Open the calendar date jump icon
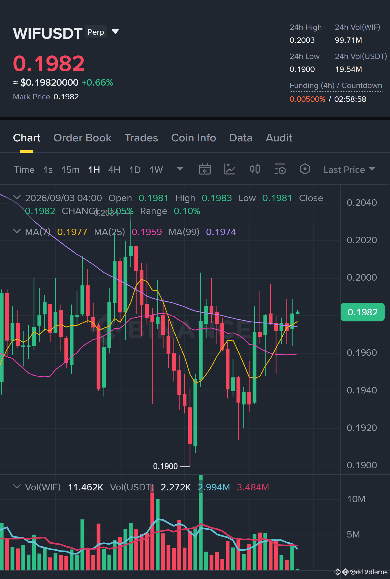The image size is (390, 579). [205, 169]
